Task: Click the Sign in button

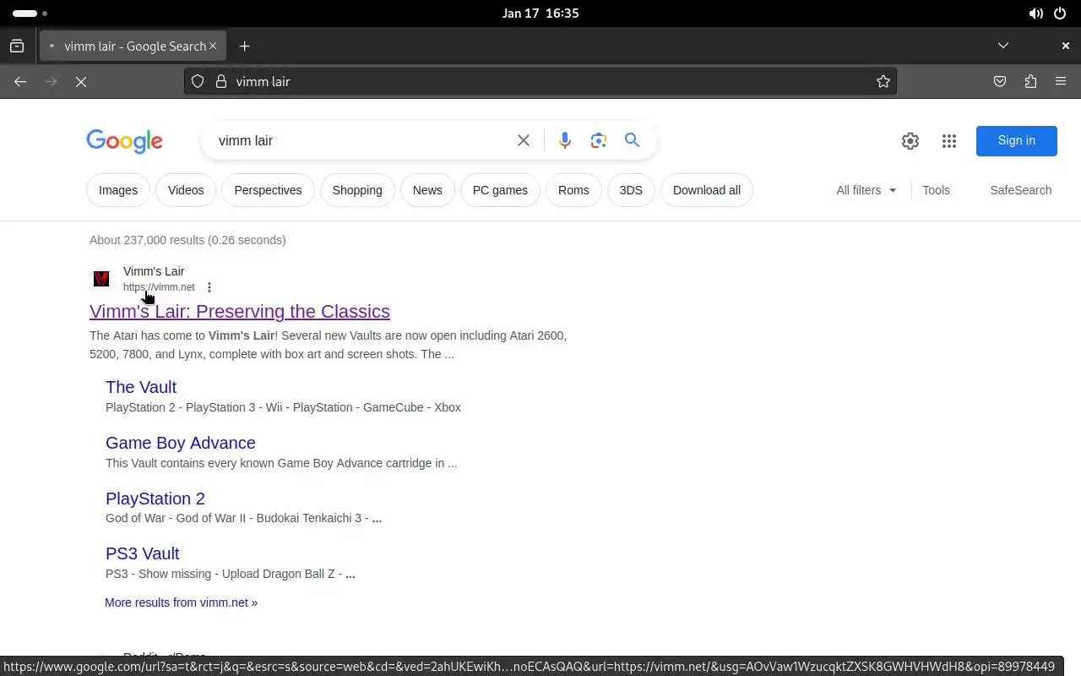Action: [x=1016, y=140]
